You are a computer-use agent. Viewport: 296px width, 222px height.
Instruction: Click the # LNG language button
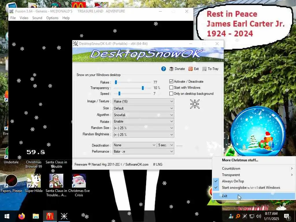coord(158,164)
